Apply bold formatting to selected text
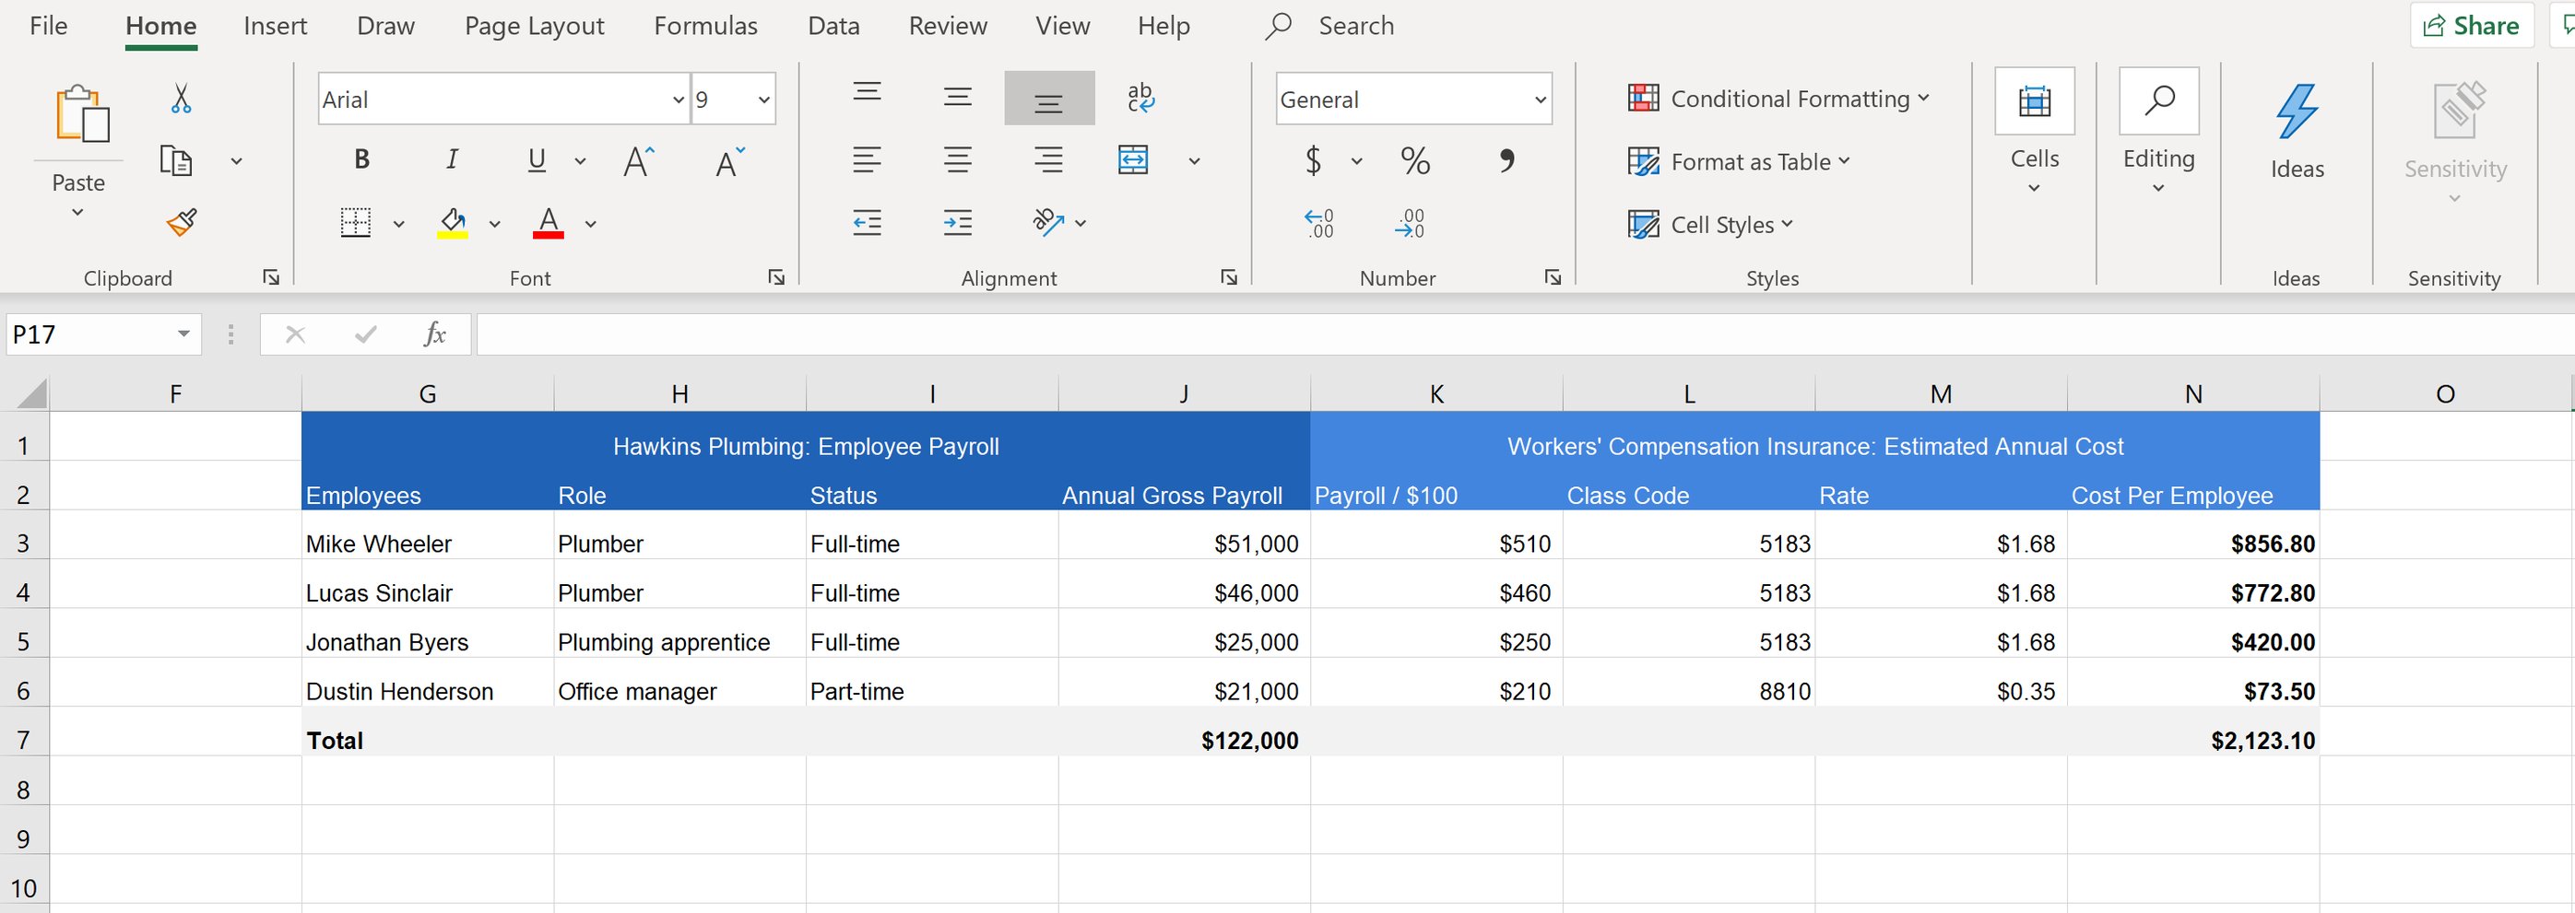The image size is (2575, 913). 360,158
